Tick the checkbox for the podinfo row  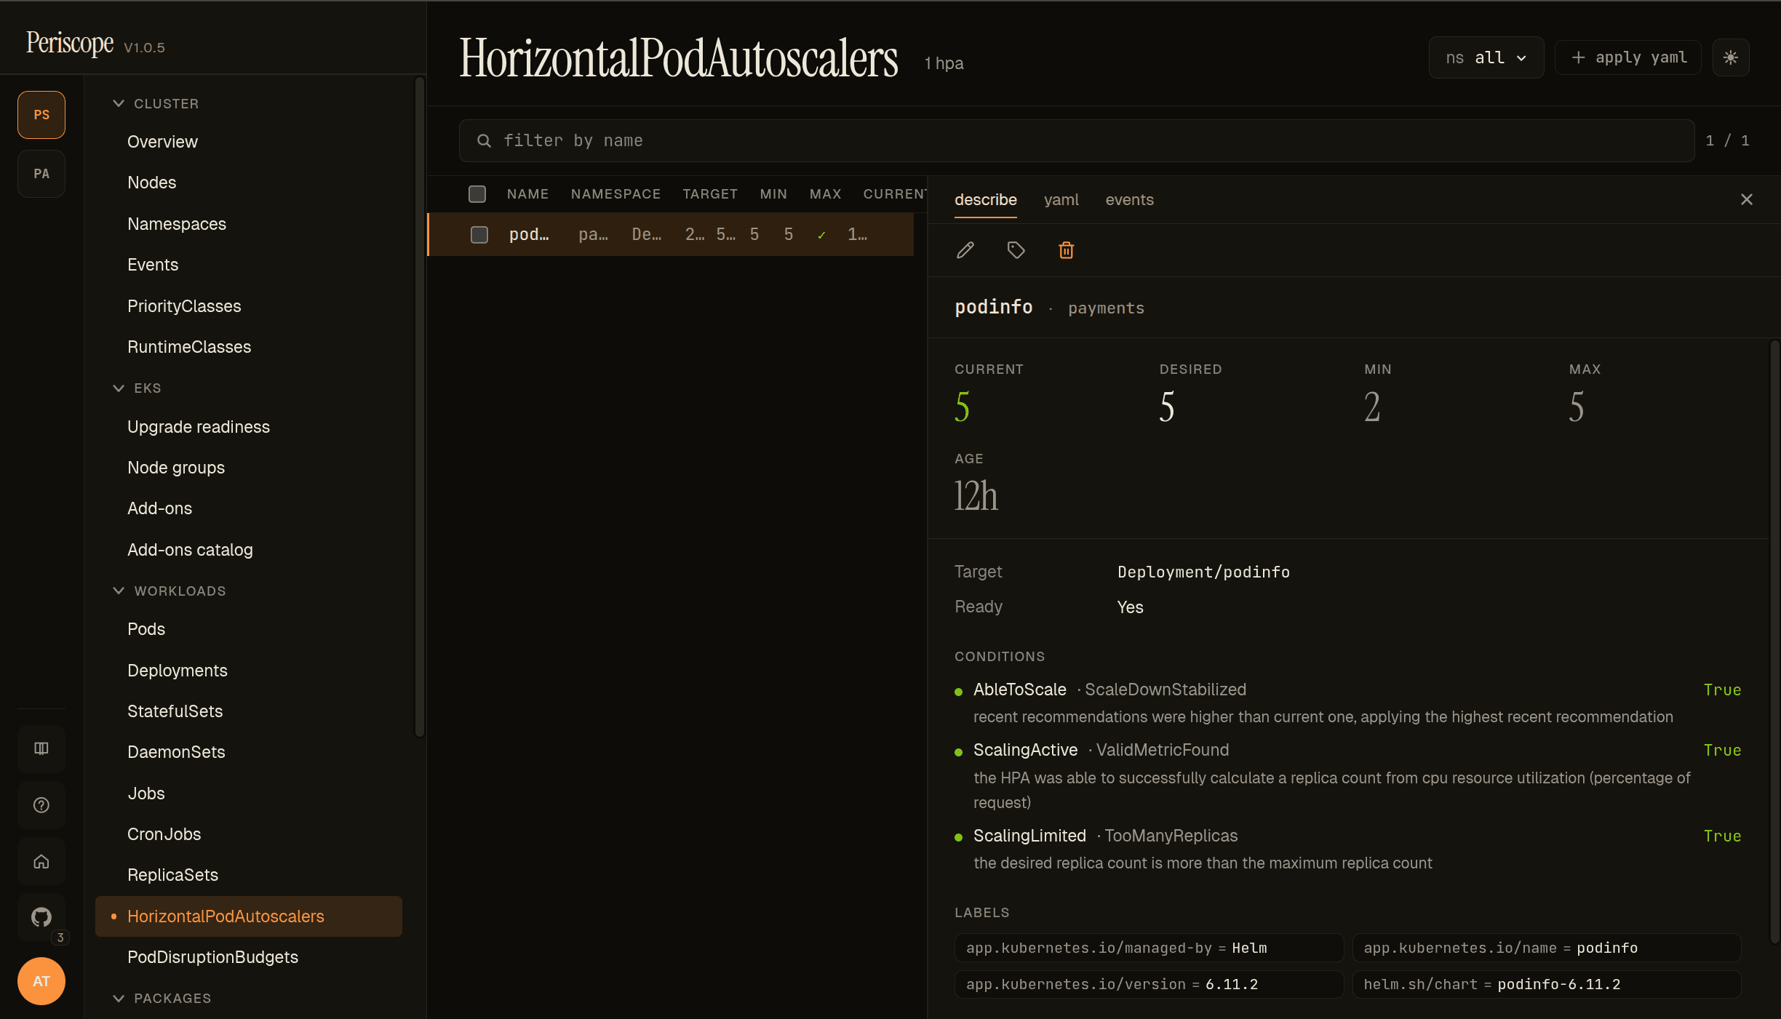[479, 234]
